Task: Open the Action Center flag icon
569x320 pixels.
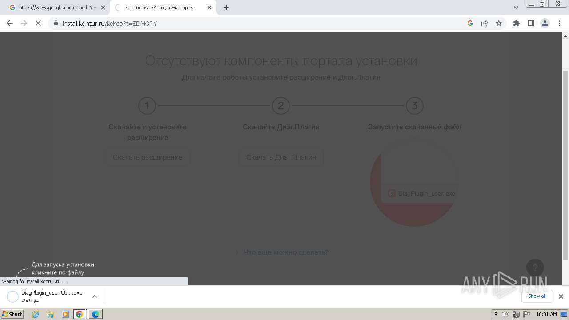Action: pos(527,314)
